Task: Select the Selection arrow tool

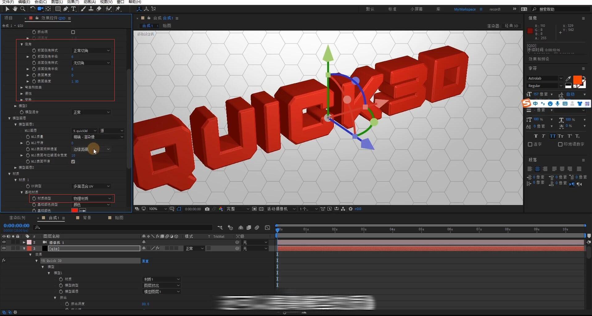Action: point(7,9)
